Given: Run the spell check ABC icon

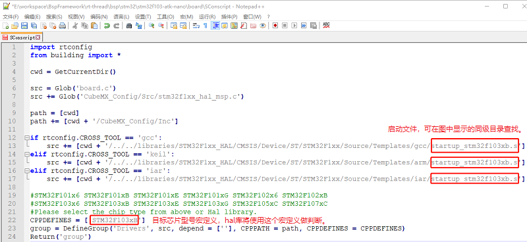Looking at the screenshot, I should (x=326, y=26).
